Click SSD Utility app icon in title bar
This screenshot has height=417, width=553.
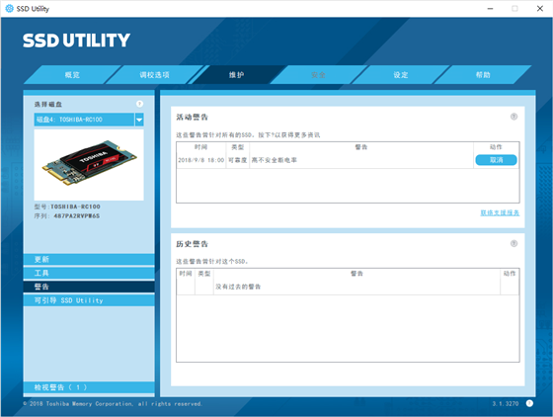click(9, 9)
